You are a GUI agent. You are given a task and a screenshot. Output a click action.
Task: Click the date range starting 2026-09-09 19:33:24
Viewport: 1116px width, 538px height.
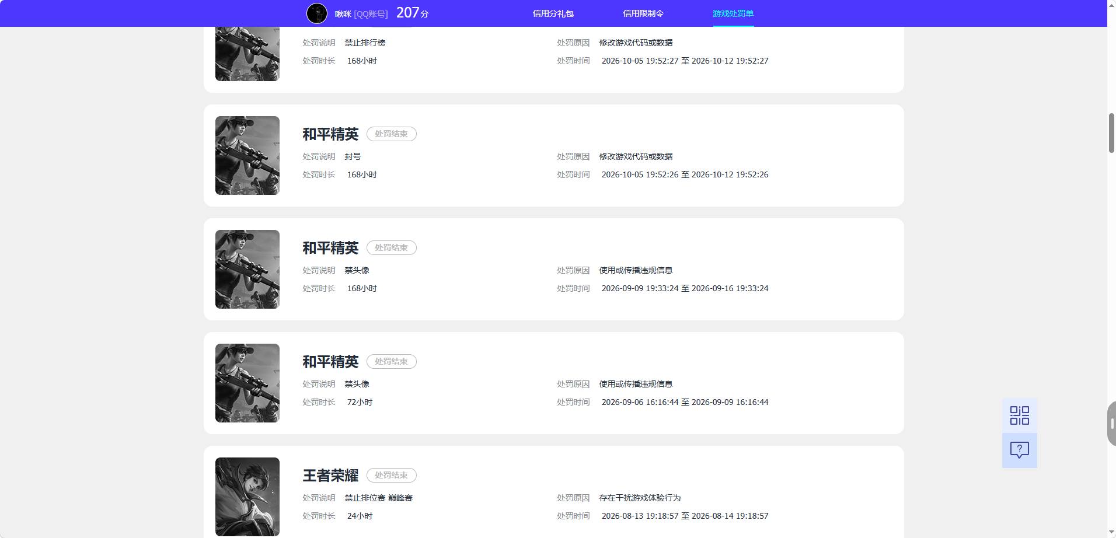(x=685, y=288)
